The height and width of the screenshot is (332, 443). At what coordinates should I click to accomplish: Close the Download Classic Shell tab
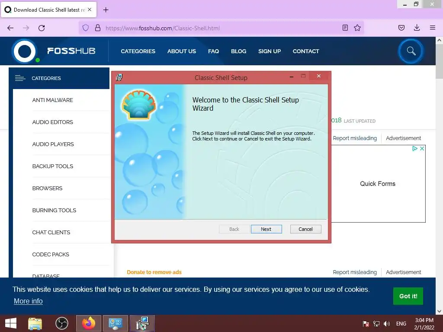pos(90,10)
